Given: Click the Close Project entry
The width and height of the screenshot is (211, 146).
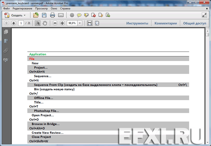Looking at the screenshot, I should [41, 137].
